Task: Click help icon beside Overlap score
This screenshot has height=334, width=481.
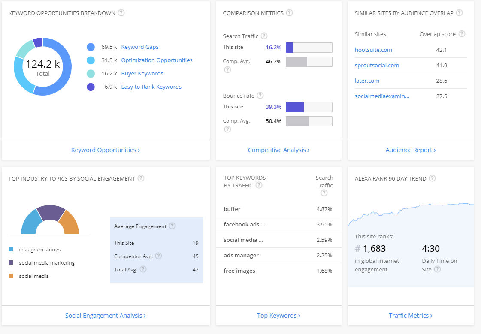Action: (x=462, y=34)
